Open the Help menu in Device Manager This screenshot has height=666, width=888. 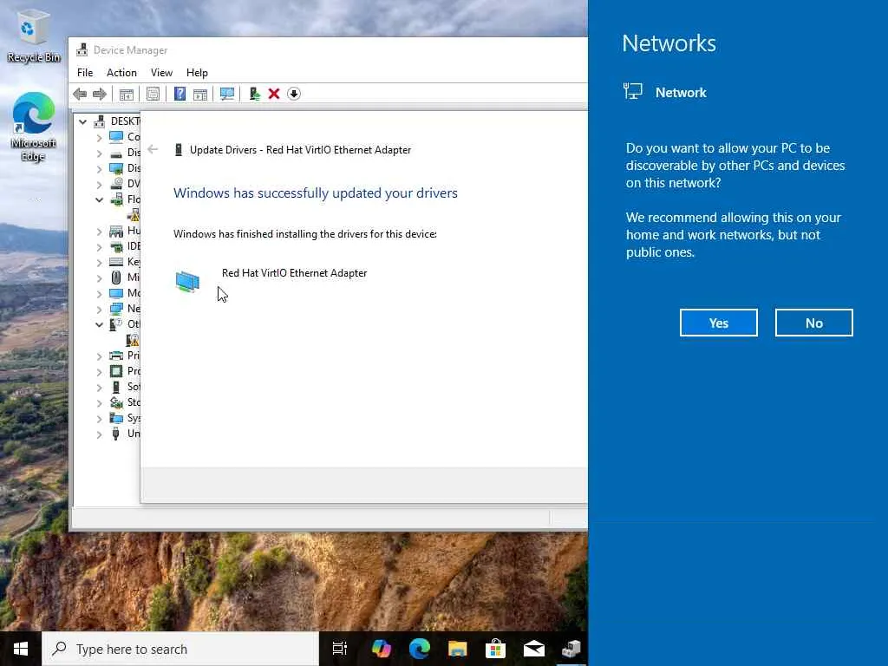tap(197, 73)
